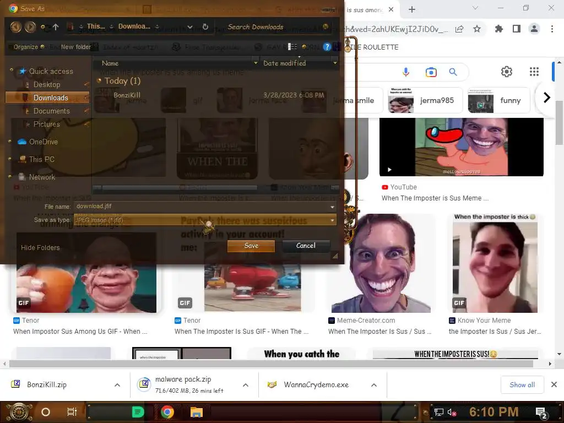This screenshot has height=423, width=564.
Task: Open Google apps grid
Action: (534, 72)
